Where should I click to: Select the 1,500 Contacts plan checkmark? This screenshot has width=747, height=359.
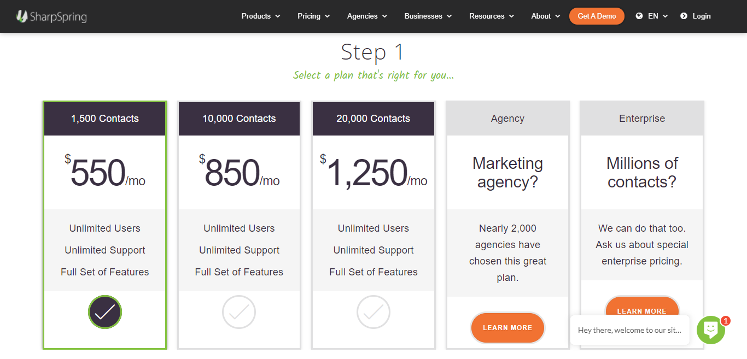105,312
